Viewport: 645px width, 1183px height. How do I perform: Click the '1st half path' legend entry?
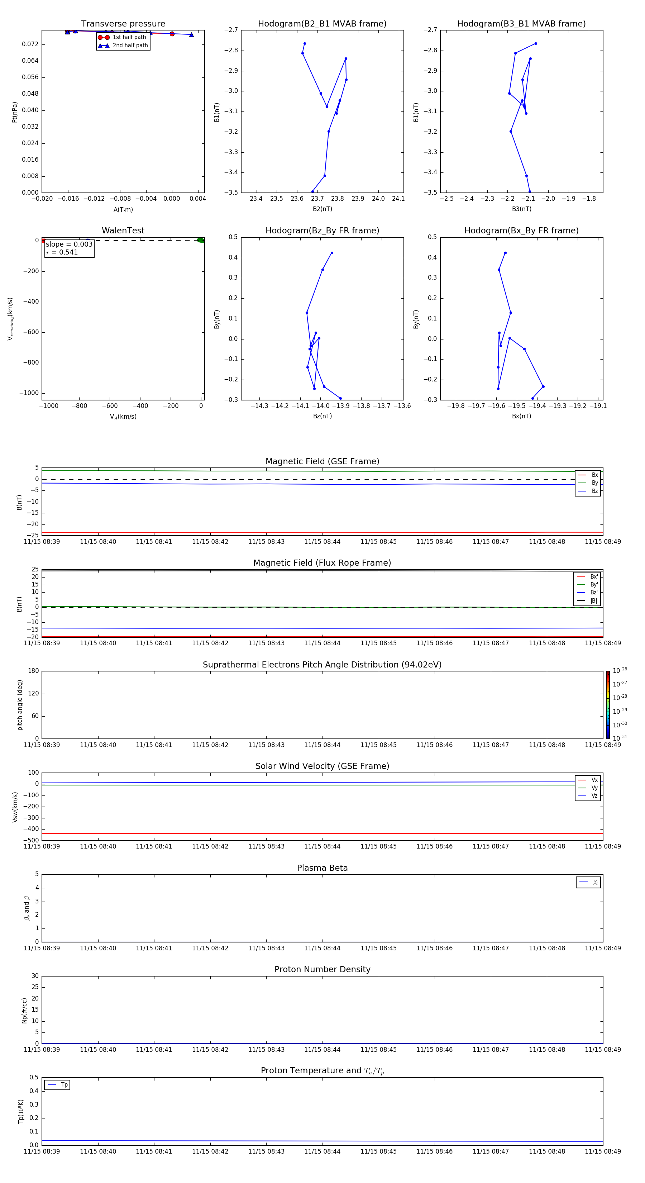(123, 37)
